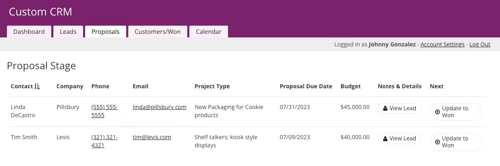This screenshot has width=500, height=166.
Task: Click person icon in Tim's View Lead
Action: click(385, 139)
